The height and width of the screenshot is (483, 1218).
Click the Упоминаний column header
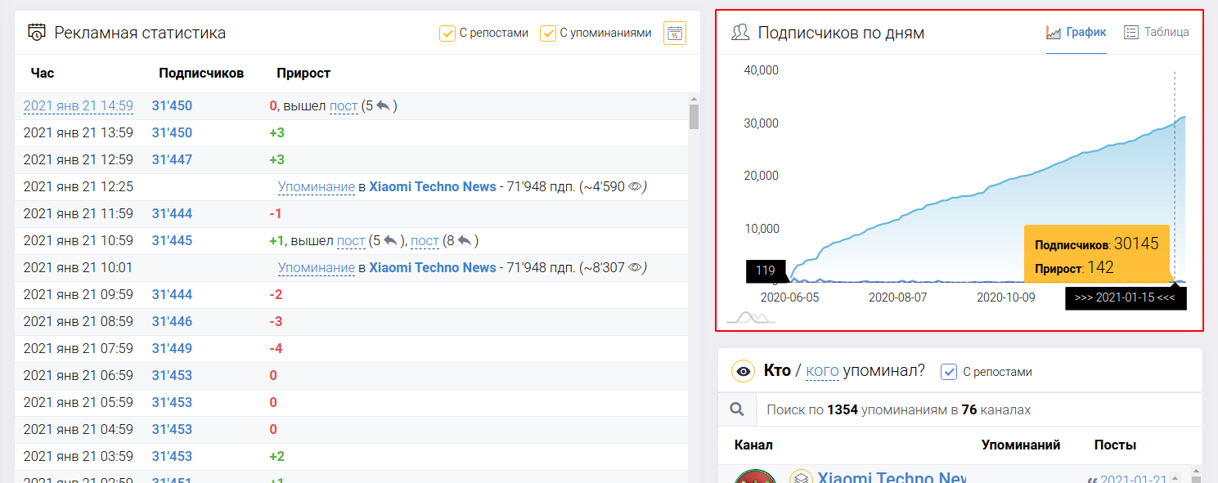point(1021,445)
